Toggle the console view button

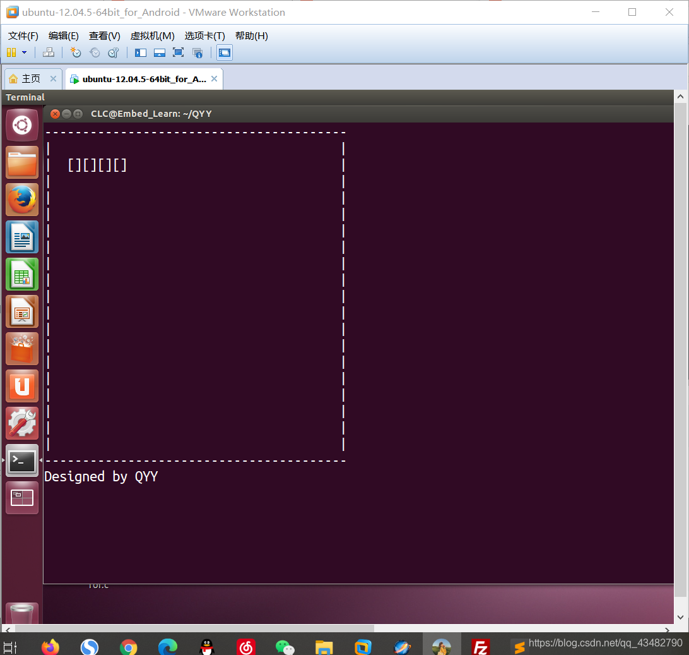click(225, 53)
